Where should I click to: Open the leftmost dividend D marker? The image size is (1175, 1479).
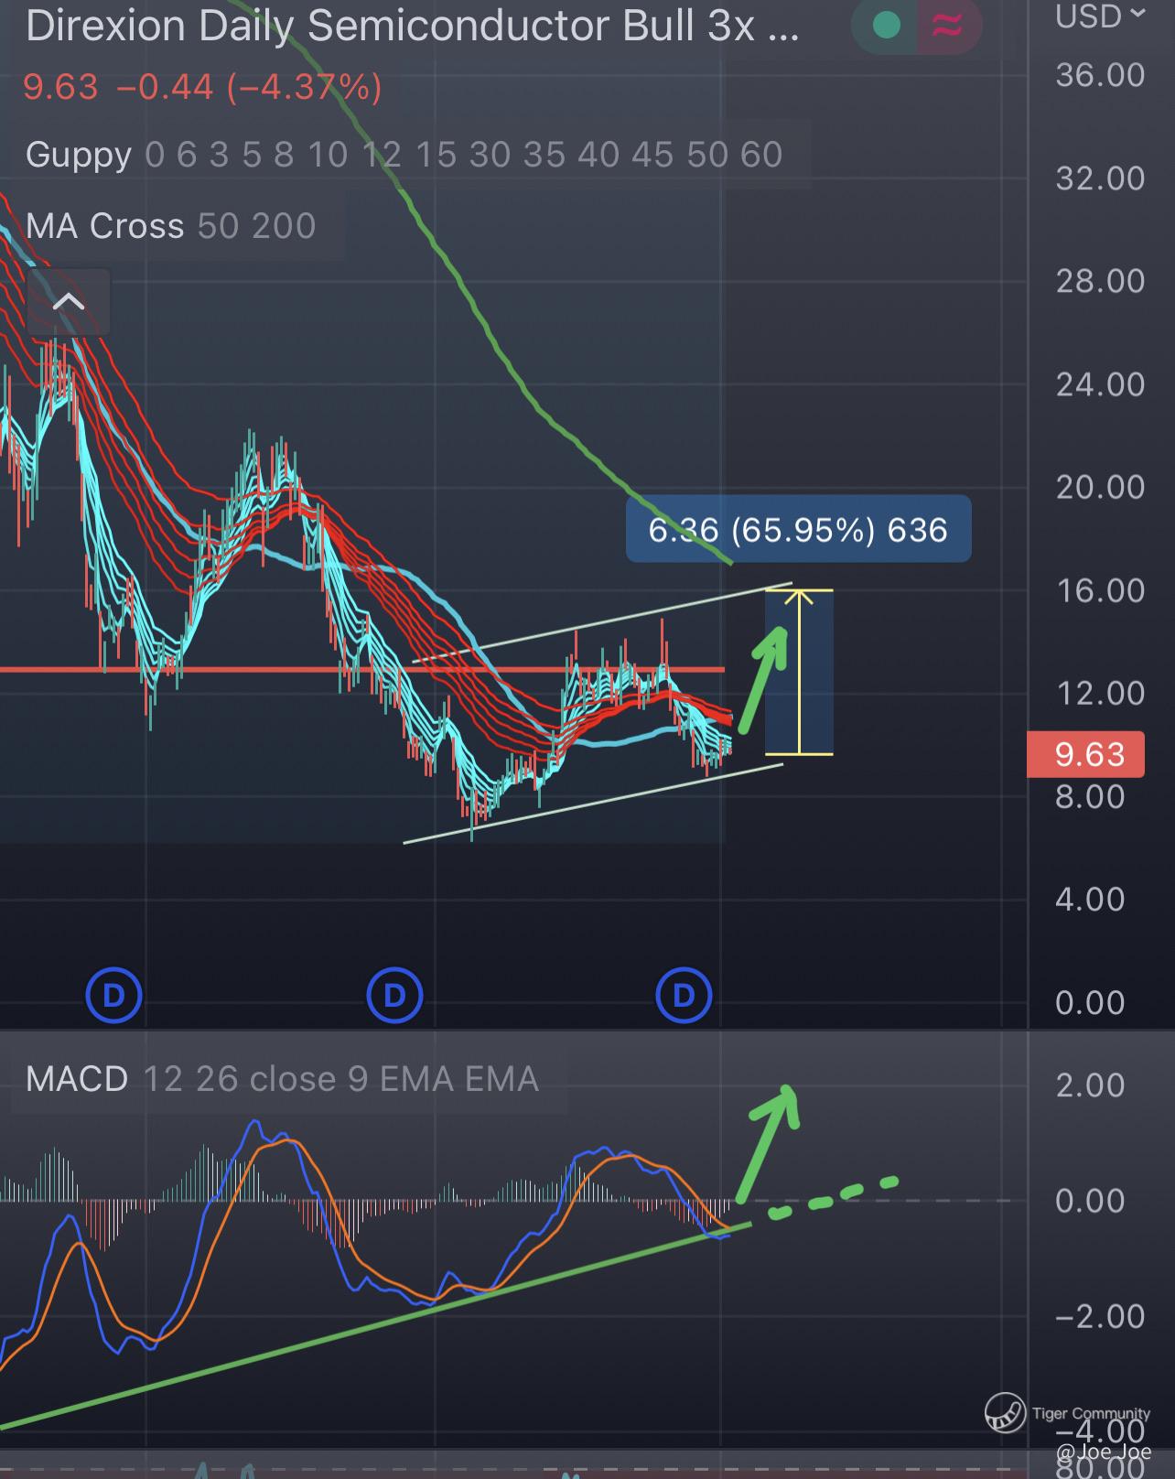[x=113, y=995]
